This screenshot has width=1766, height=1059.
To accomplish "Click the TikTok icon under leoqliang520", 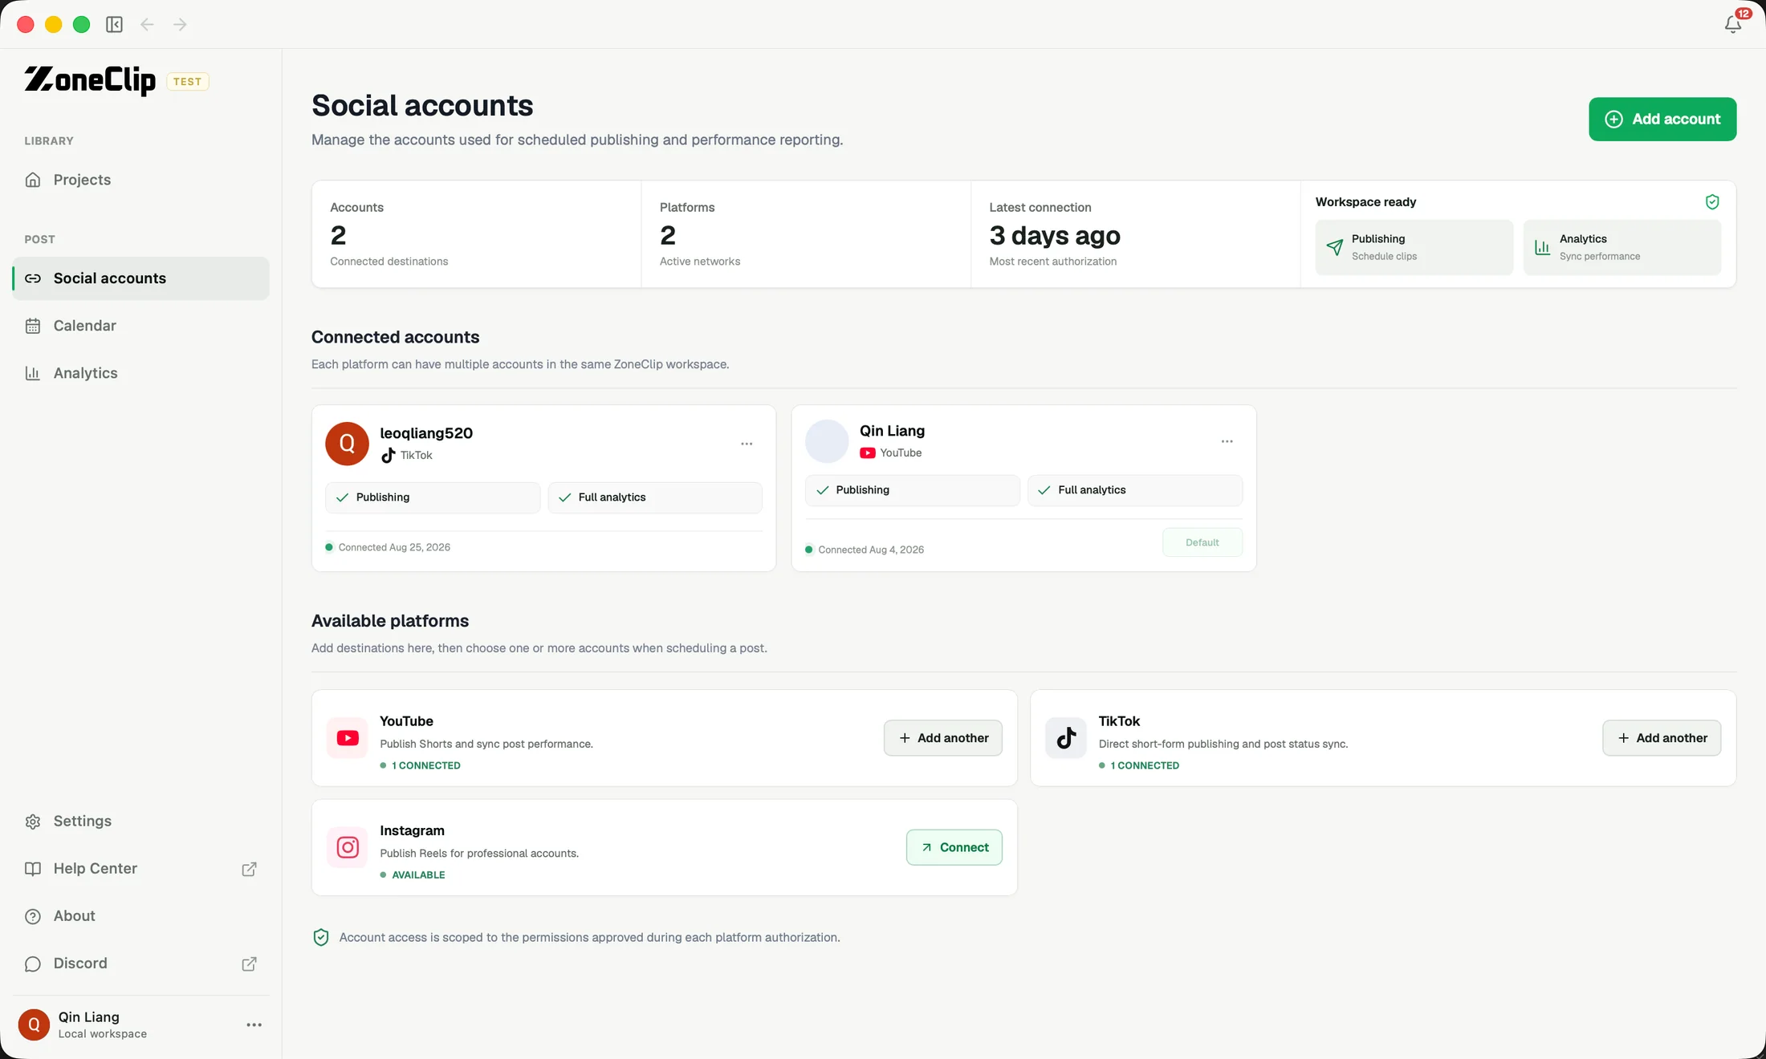I will pos(389,455).
